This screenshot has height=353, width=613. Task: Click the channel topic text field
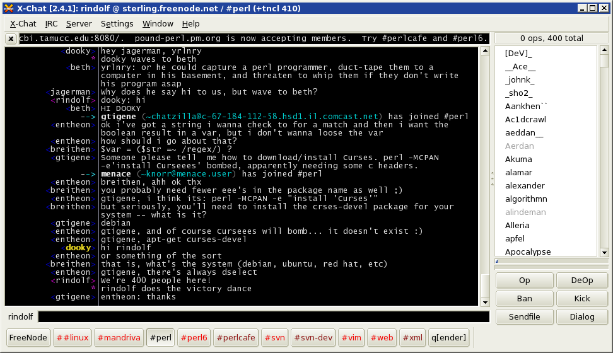[x=254, y=38]
